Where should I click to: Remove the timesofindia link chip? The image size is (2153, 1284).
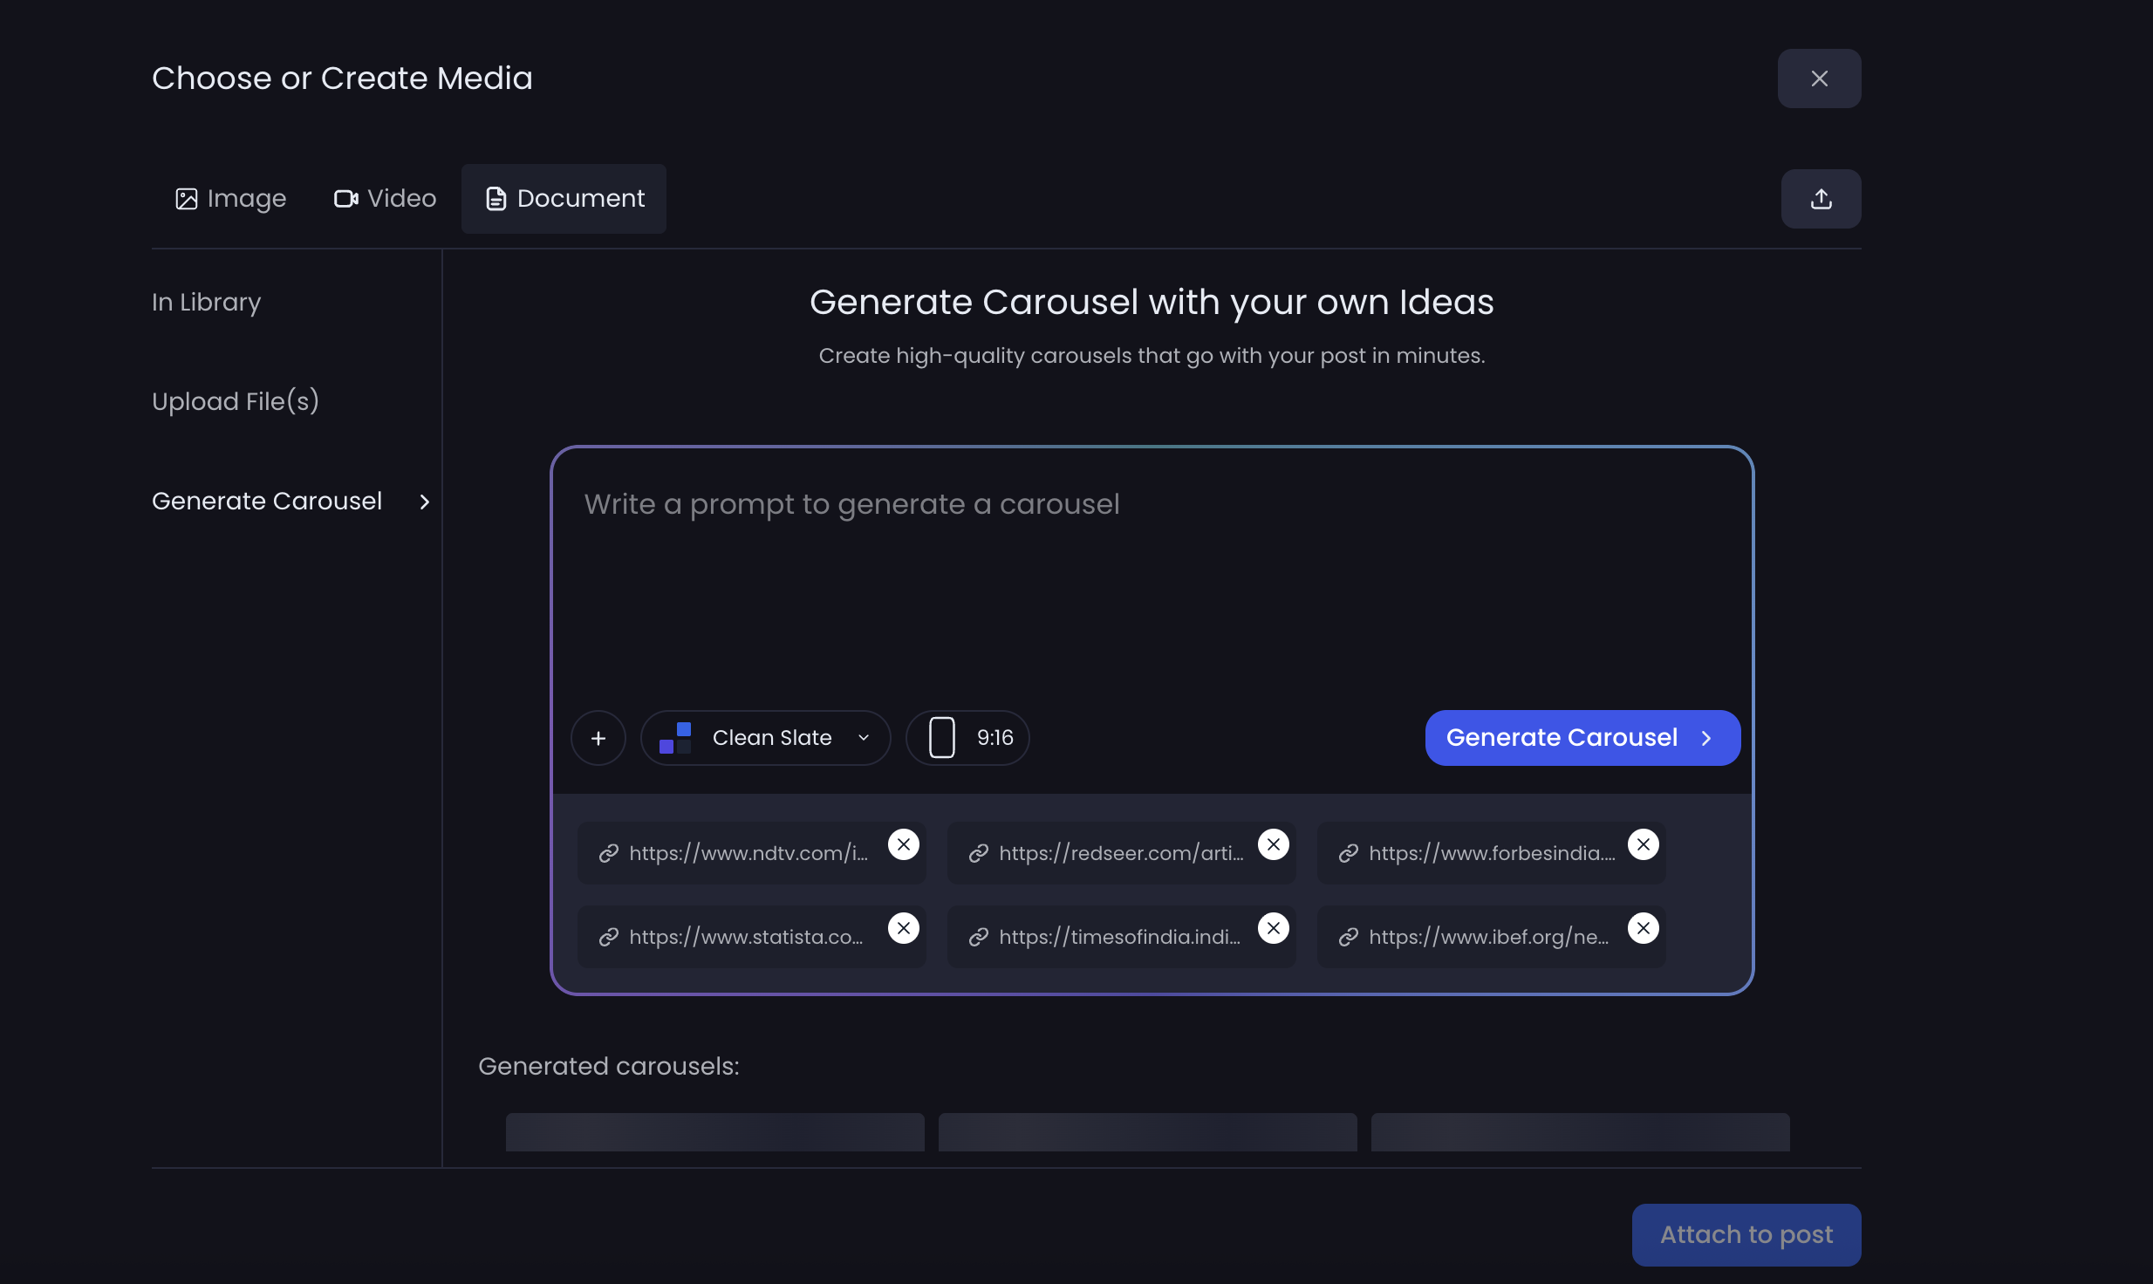pos(1274,928)
